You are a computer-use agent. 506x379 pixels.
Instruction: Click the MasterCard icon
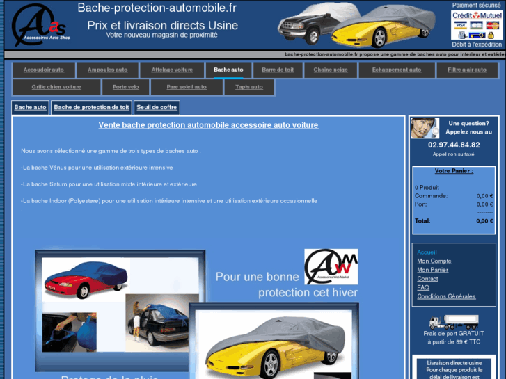coord(493,25)
